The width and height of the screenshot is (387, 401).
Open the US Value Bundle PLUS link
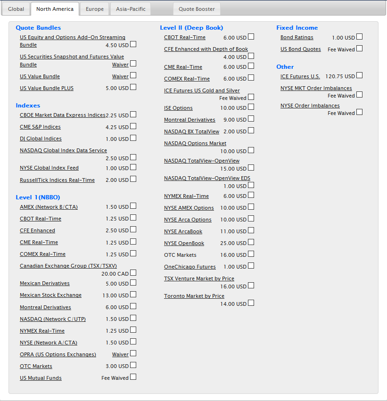click(47, 88)
